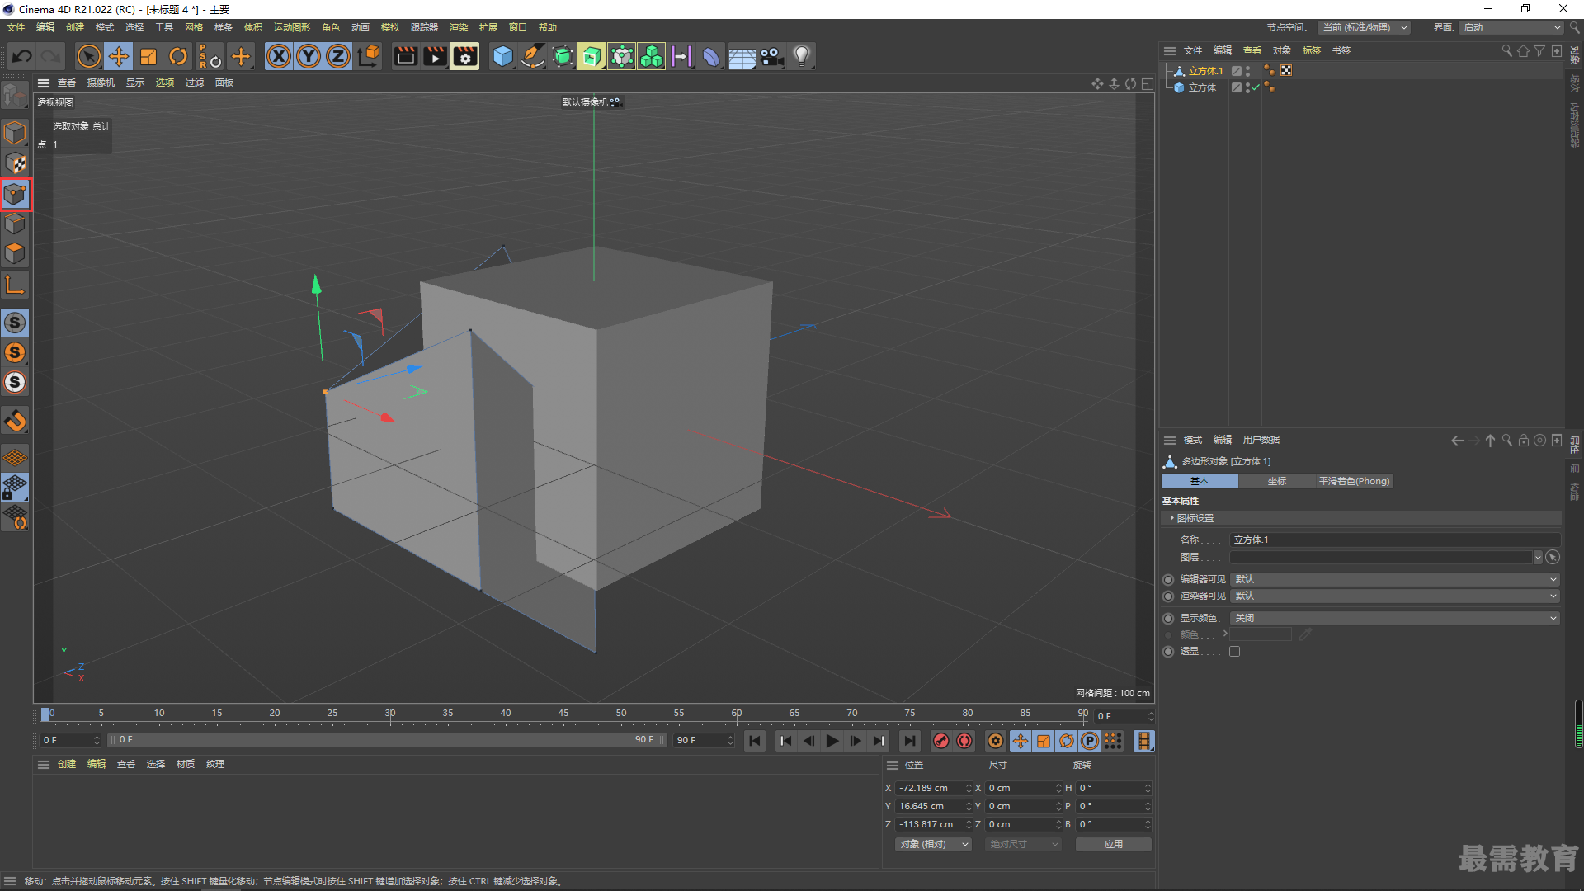Toggle 编辑器可见 animation radio dot
The image size is (1584, 891).
(x=1168, y=579)
